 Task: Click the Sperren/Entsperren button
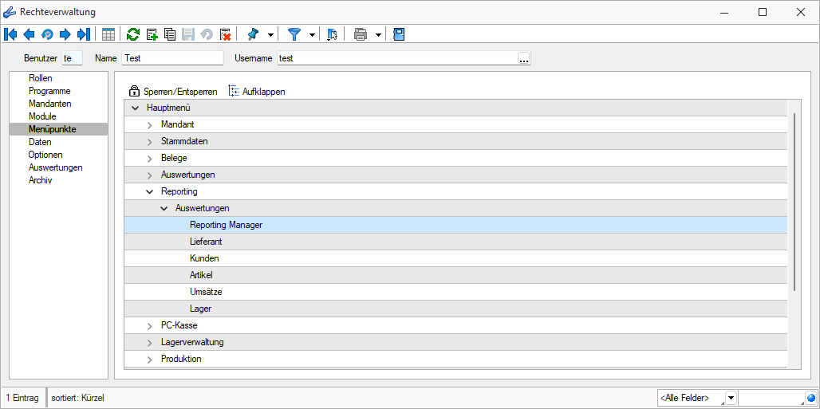[173, 92]
